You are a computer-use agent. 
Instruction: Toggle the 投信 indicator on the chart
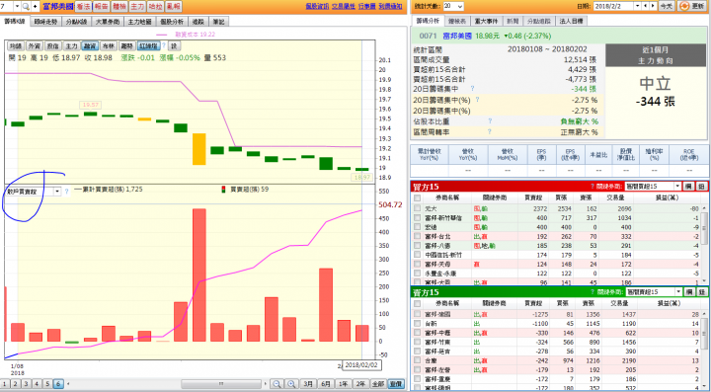[x=52, y=45]
